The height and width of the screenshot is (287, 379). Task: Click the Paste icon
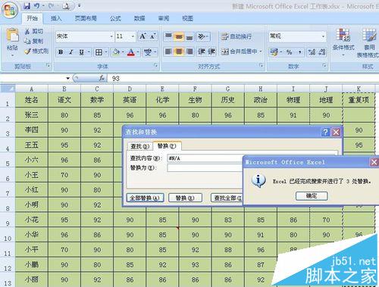[x=12, y=36]
